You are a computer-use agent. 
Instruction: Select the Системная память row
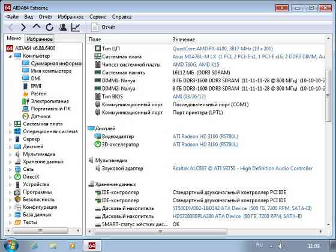(206, 73)
